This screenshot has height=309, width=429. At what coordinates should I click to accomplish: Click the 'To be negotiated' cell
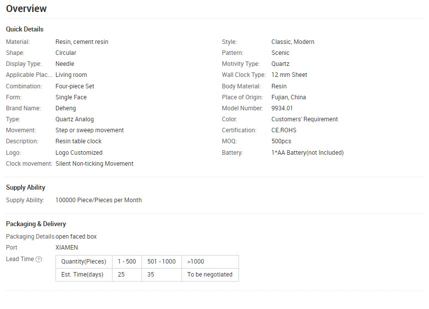tap(210, 275)
